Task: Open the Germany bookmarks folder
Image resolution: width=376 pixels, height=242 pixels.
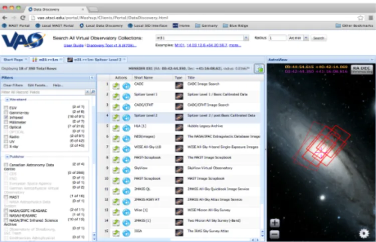Action: (206, 25)
